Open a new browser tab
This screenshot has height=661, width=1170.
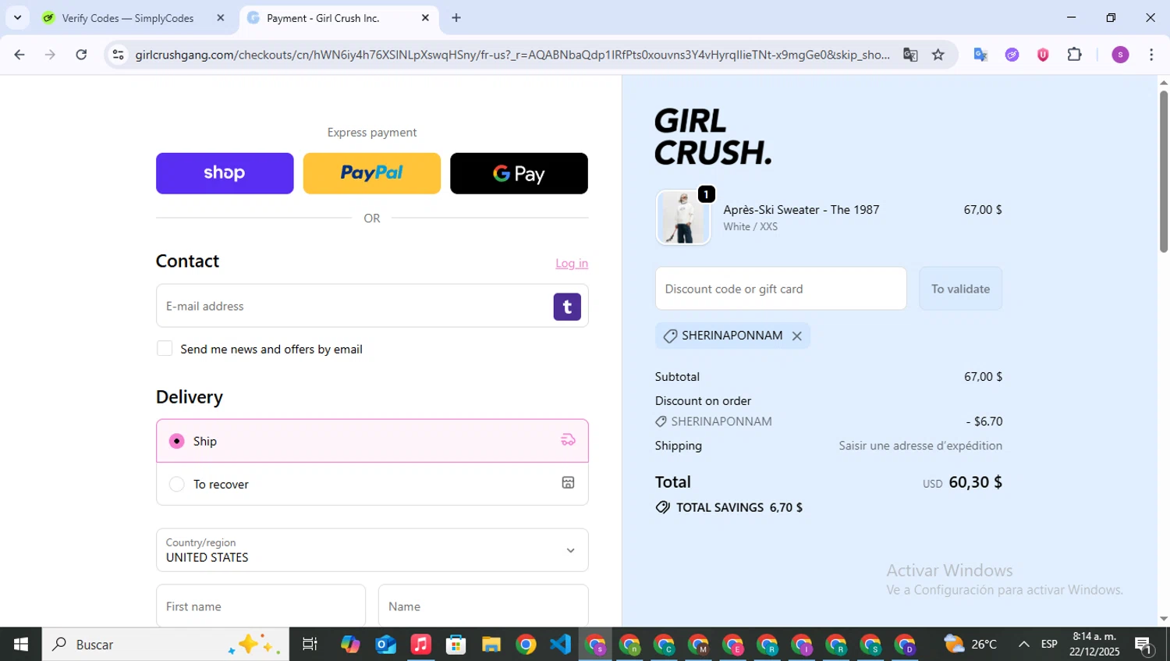(456, 18)
